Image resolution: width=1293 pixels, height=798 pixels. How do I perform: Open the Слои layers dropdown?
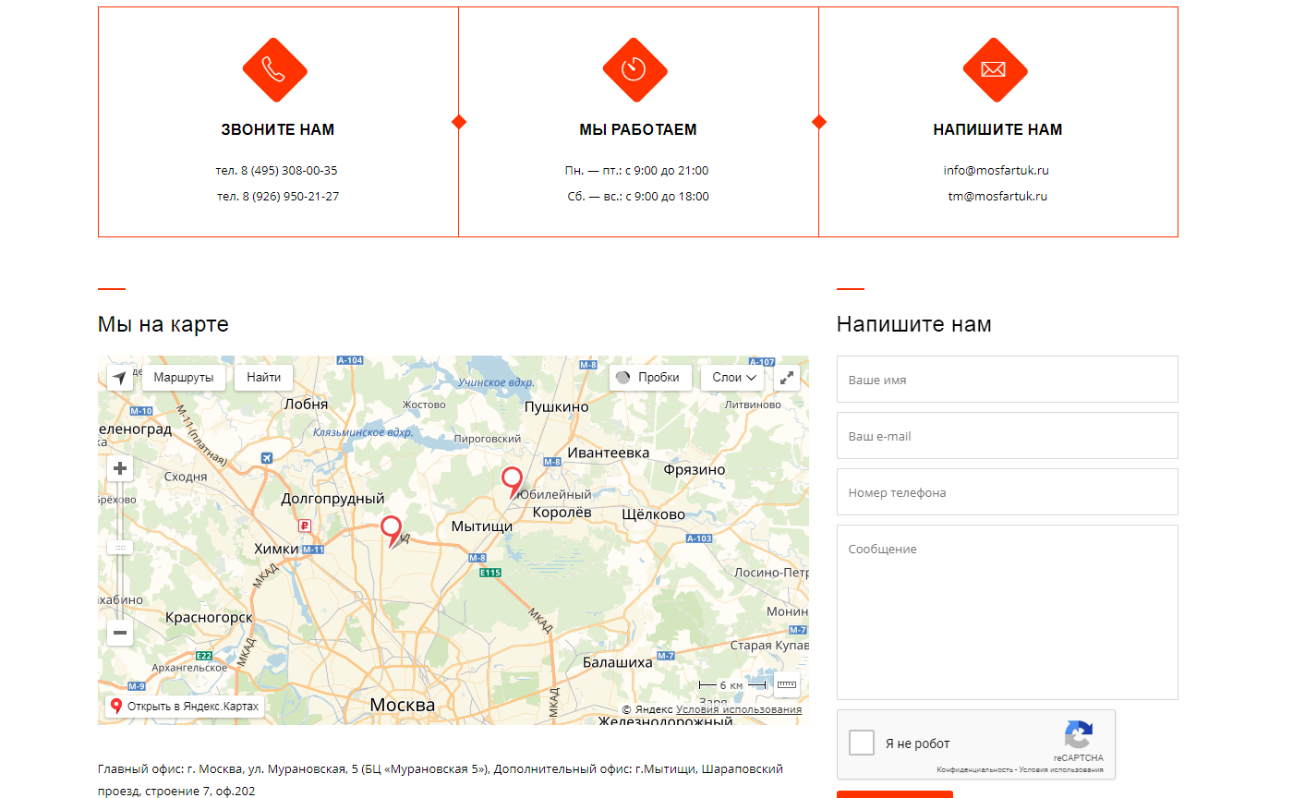click(733, 378)
